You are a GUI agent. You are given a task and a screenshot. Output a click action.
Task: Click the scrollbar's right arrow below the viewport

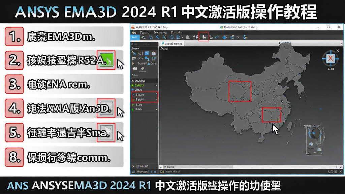pyautogui.click(x=341, y=167)
